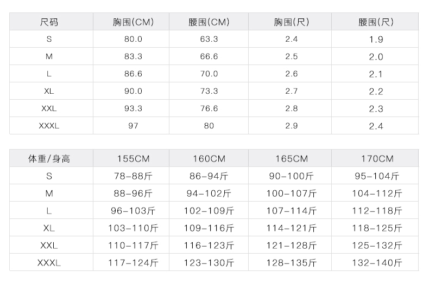The image size is (429, 284).
Task: Click the 78-88斤 weight cell
Action: (x=133, y=176)
